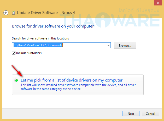The image size is (164, 121).
Task: Click the device icon beside the window title
Action: [x=14, y=12]
